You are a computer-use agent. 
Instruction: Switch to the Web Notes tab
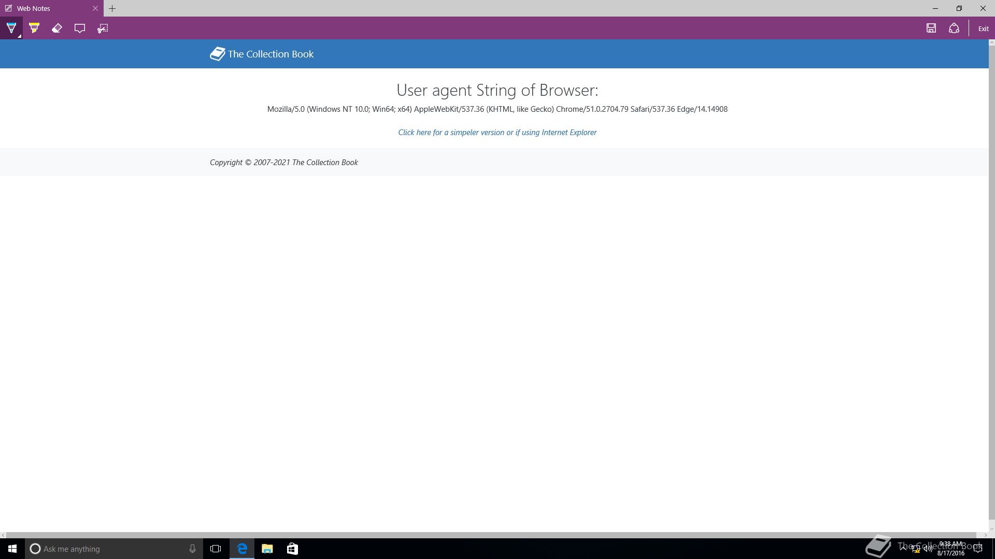[52, 8]
